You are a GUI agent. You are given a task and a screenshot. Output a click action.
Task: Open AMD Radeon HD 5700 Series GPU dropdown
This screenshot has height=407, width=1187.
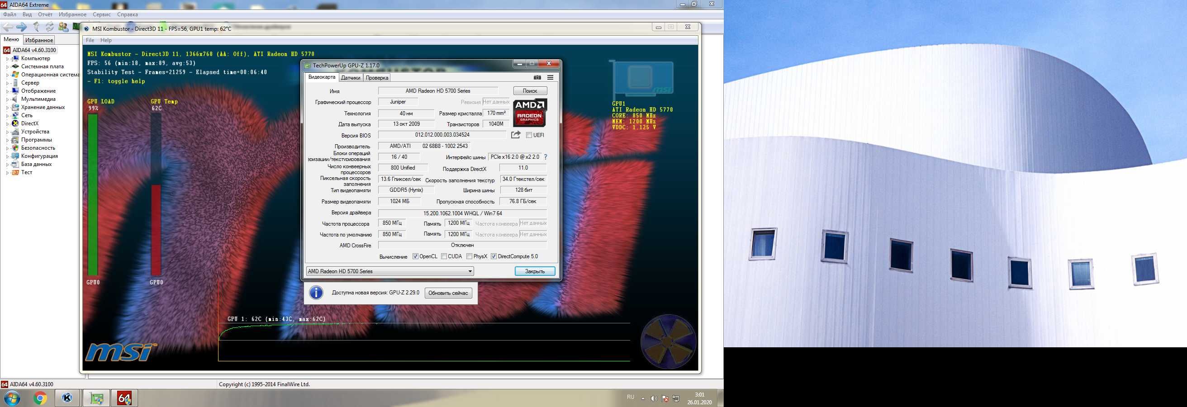390,271
